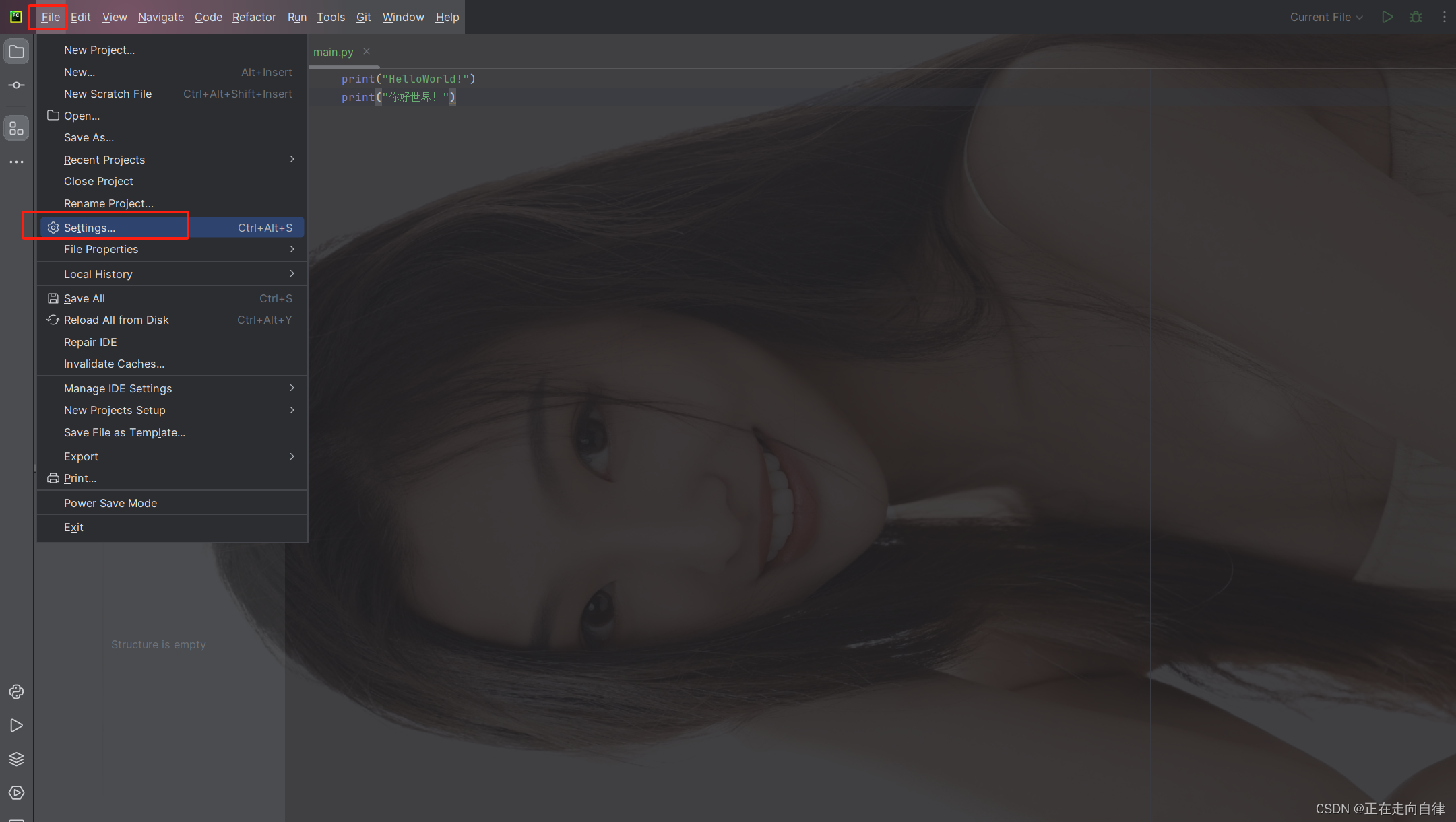The image size is (1456, 822).
Task: Open the File menu
Action: [51, 17]
